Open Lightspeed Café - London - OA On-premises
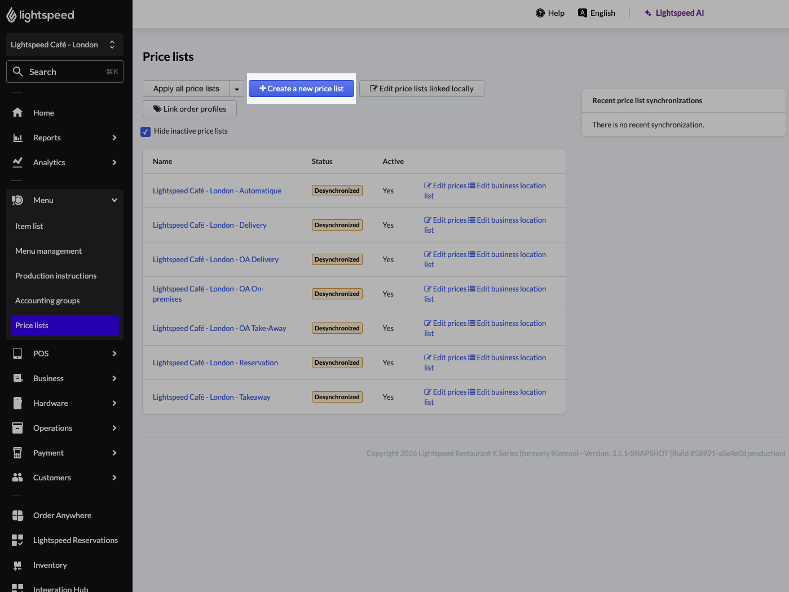789x592 pixels. click(208, 294)
